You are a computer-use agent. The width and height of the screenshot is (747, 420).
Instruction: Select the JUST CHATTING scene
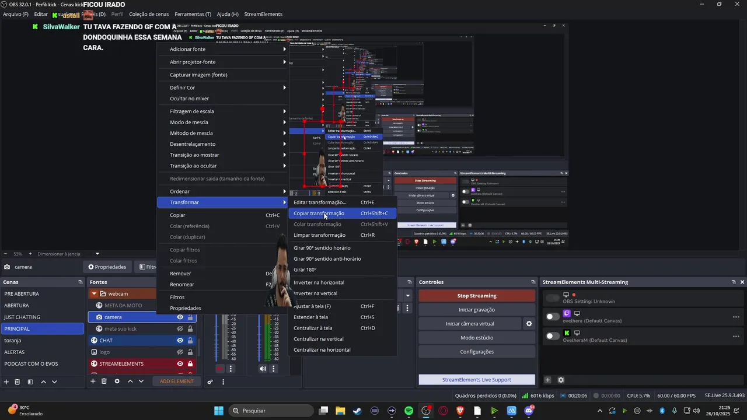click(x=42, y=317)
